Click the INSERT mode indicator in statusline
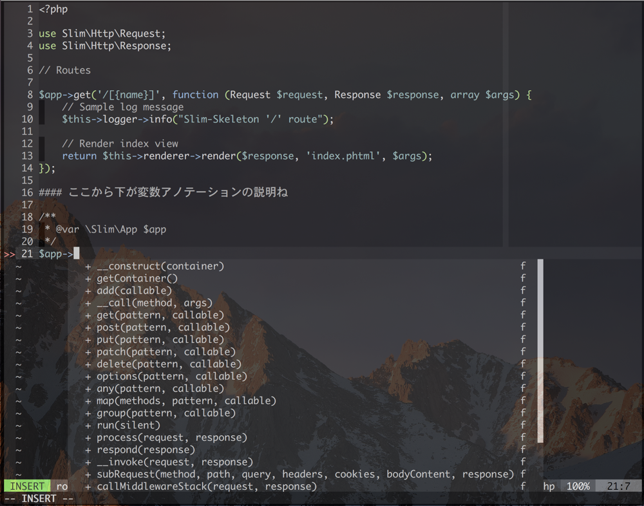 point(28,486)
